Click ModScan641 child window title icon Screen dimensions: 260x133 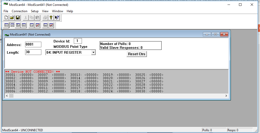7,35
